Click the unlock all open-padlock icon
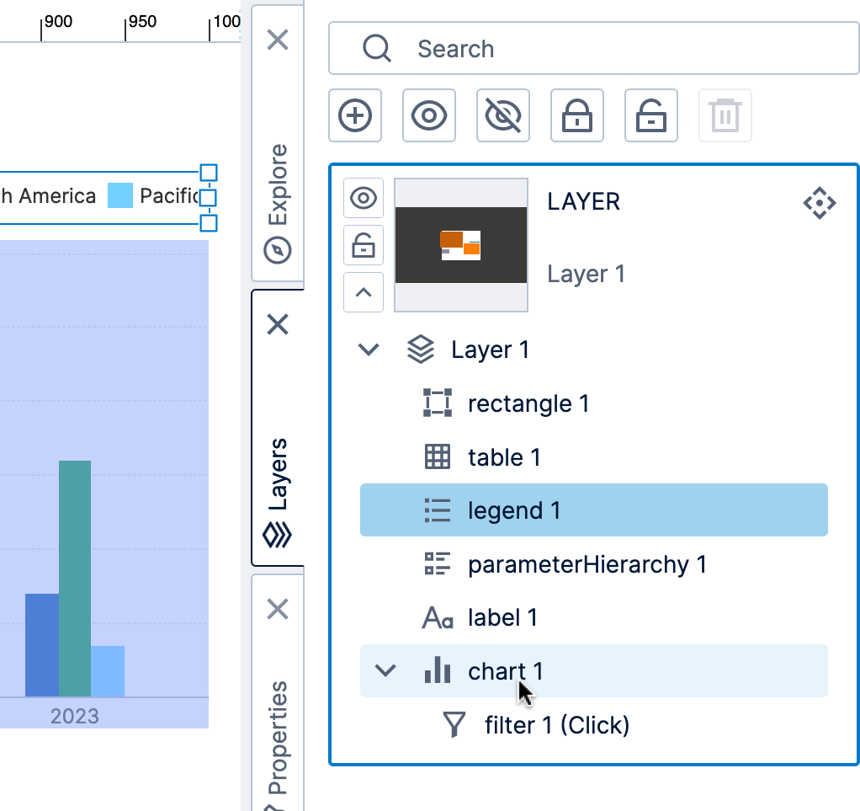This screenshot has height=811, width=860. (651, 115)
